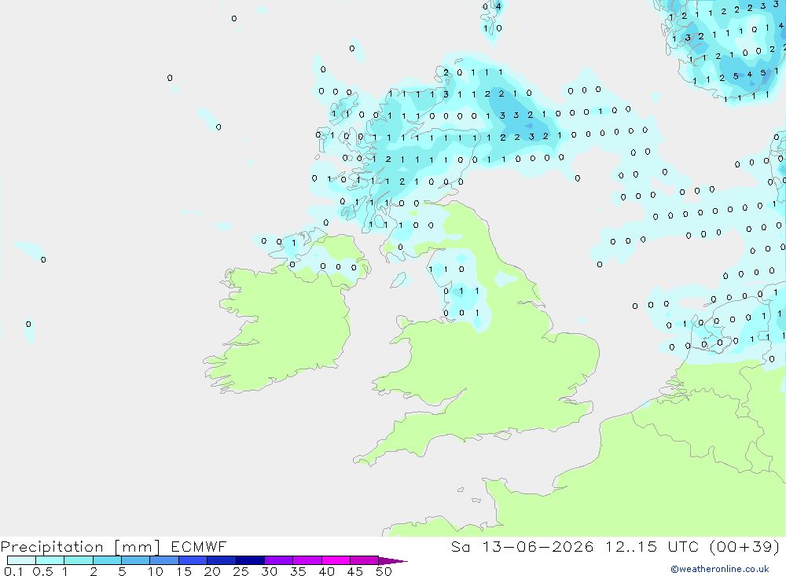
Task: Click legend scale value '40'
Action: pyautogui.click(x=327, y=571)
